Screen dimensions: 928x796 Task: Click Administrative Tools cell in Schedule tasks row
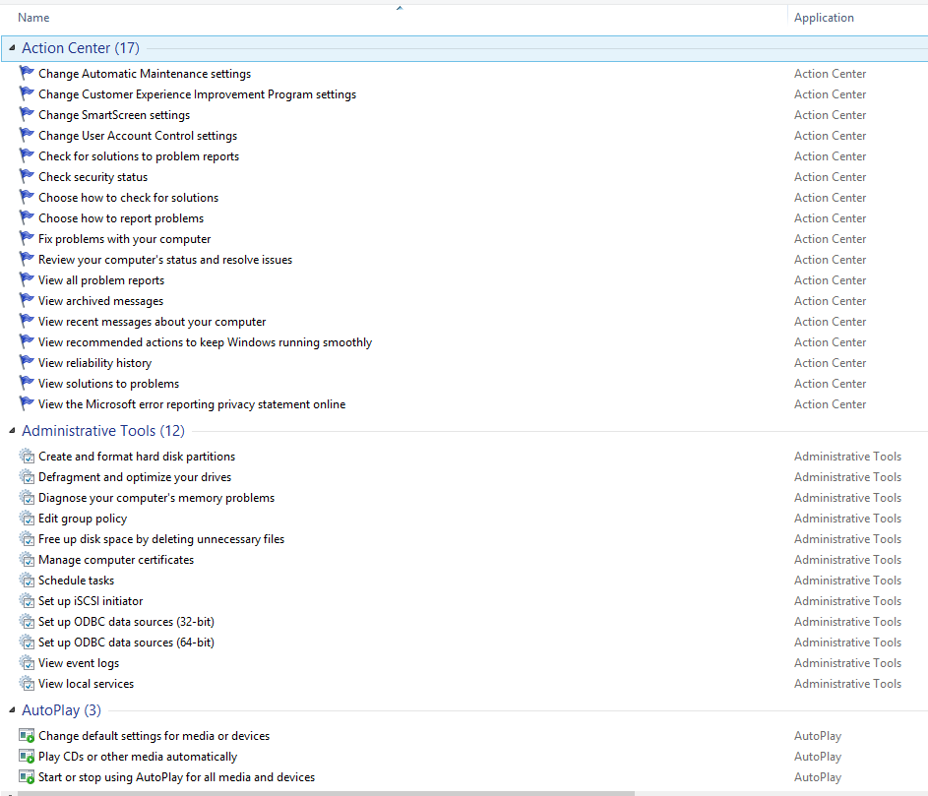coord(847,581)
